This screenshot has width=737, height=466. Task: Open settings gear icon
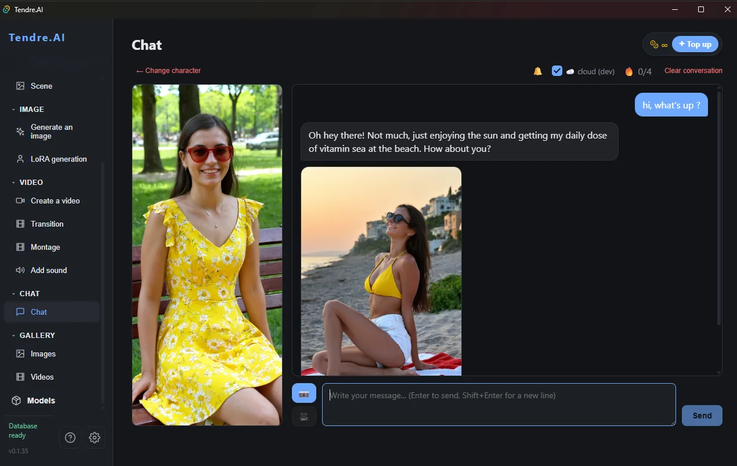tap(95, 438)
